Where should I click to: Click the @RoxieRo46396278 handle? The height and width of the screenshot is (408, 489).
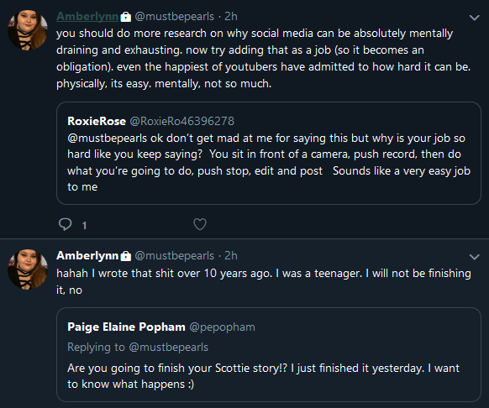coord(181,121)
